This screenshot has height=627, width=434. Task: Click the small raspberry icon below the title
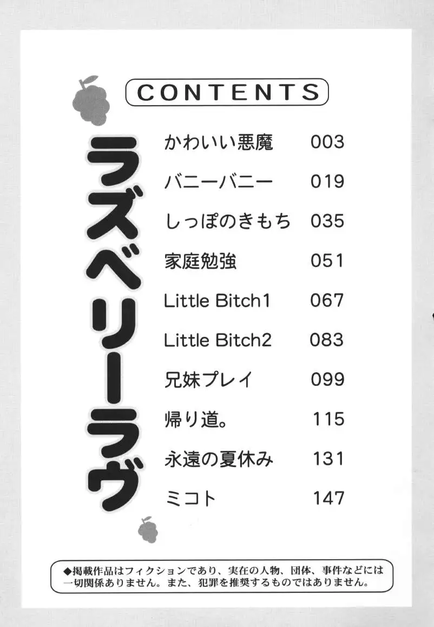[147, 529]
